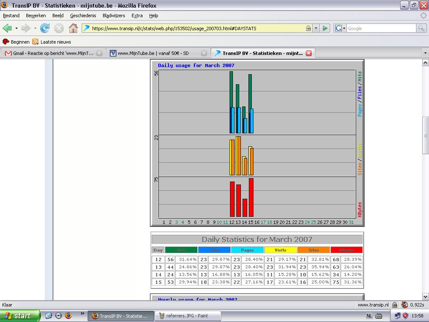
Task: Open the Geschiedenis menu
Action: point(83,16)
